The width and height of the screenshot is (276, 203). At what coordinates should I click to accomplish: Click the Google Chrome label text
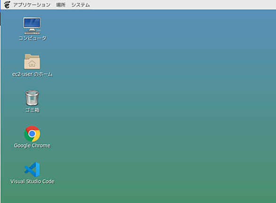[x=32, y=146]
